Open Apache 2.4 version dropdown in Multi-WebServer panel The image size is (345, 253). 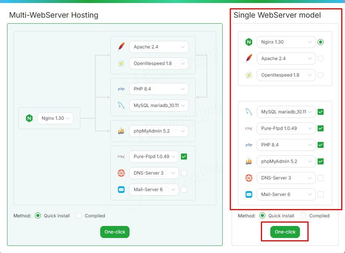click(x=159, y=47)
